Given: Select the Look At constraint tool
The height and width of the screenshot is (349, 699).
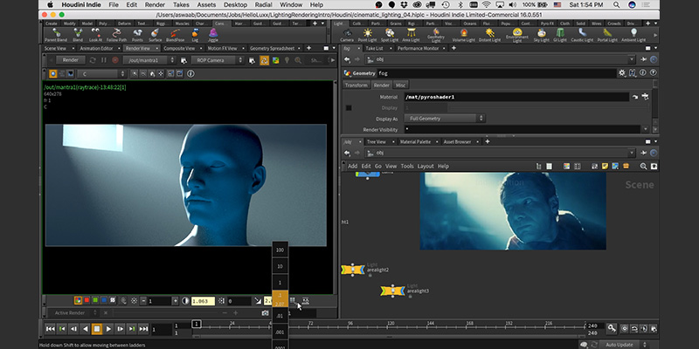Looking at the screenshot, I should (x=96, y=35).
